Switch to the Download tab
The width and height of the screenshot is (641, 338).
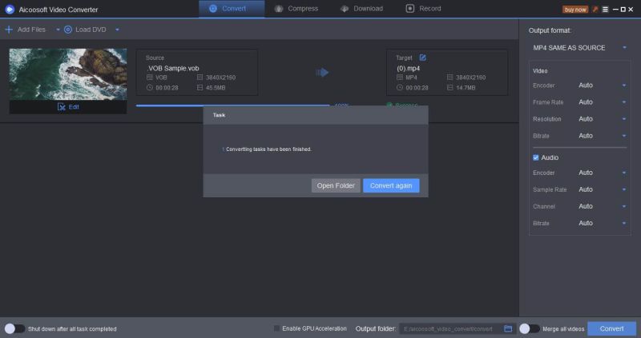click(x=361, y=9)
